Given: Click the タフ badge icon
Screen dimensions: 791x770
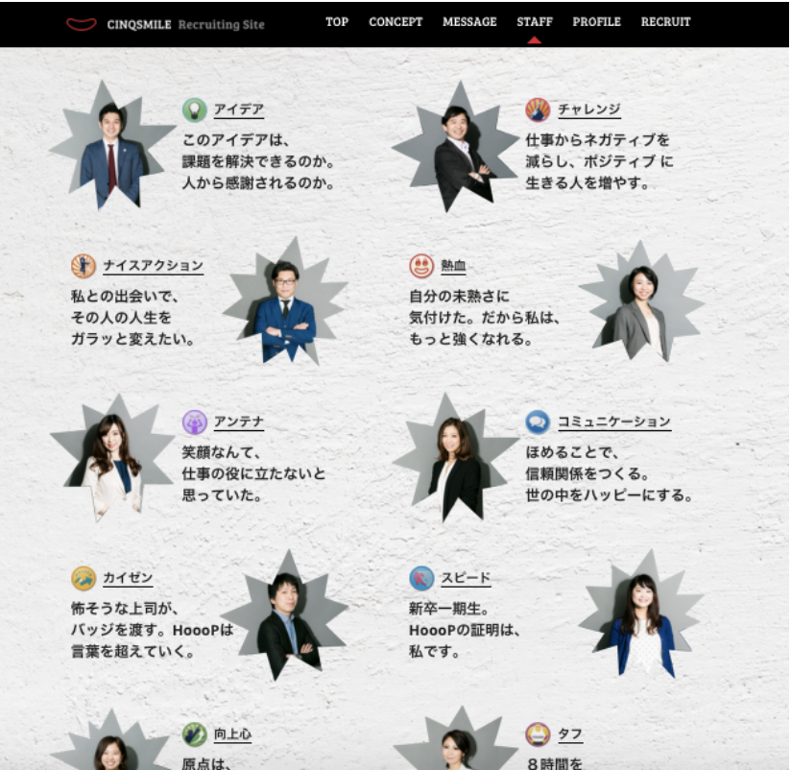Looking at the screenshot, I should pyautogui.click(x=538, y=734).
